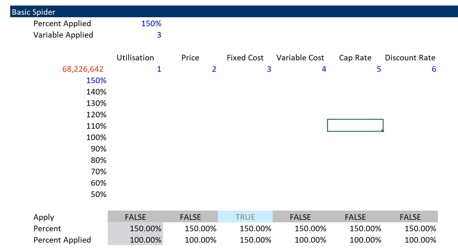Click the Utilisation column header

click(x=135, y=58)
